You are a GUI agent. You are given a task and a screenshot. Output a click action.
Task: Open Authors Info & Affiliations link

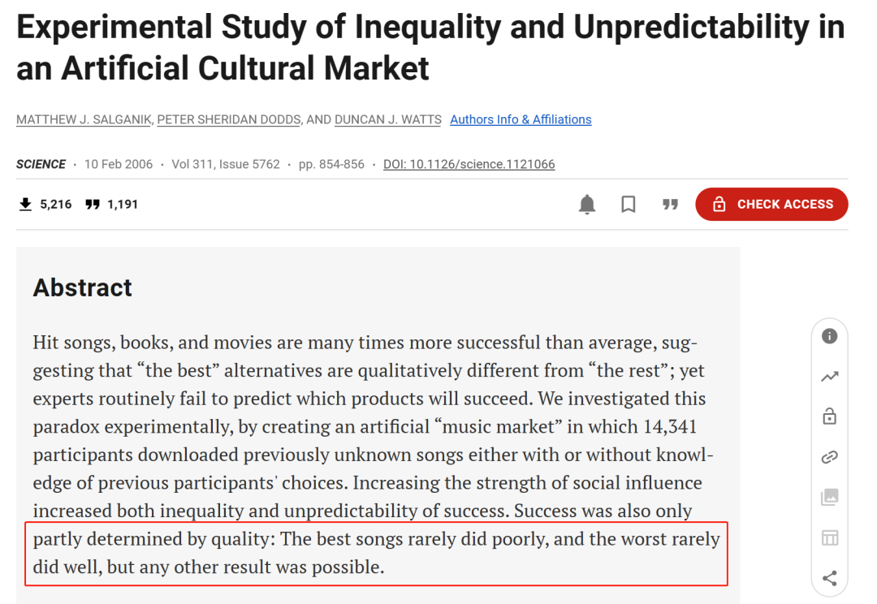(x=521, y=119)
